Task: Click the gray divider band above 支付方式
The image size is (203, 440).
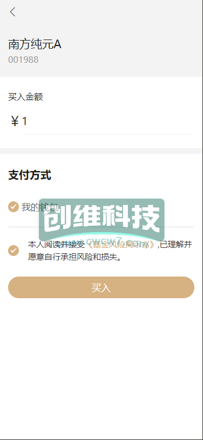Action: coord(101,150)
